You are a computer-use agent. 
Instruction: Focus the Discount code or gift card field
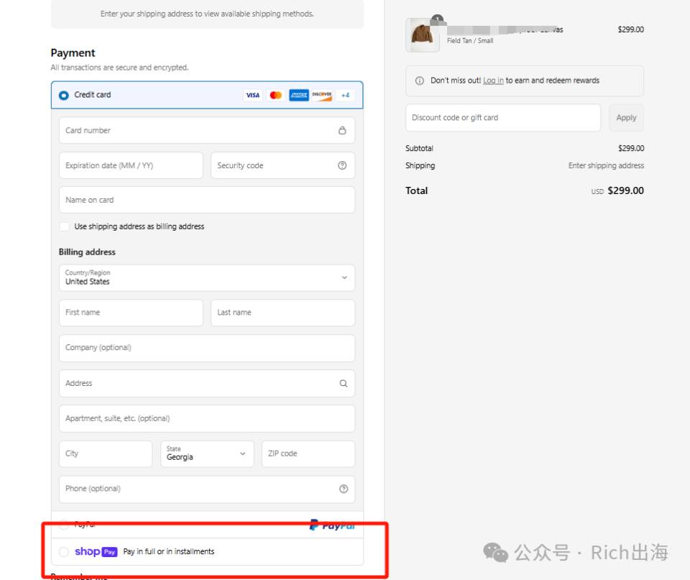[x=503, y=117]
